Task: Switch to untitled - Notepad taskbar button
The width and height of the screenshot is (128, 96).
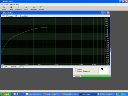Action: click(x=105, y=94)
